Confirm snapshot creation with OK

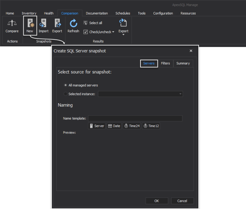(x=157, y=201)
